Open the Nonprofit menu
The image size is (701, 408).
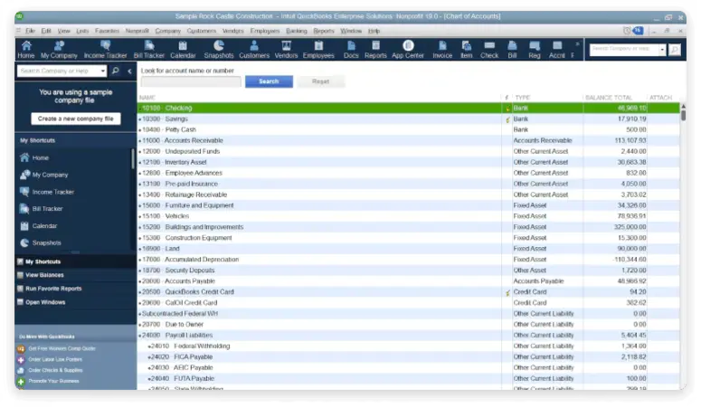click(137, 31)
